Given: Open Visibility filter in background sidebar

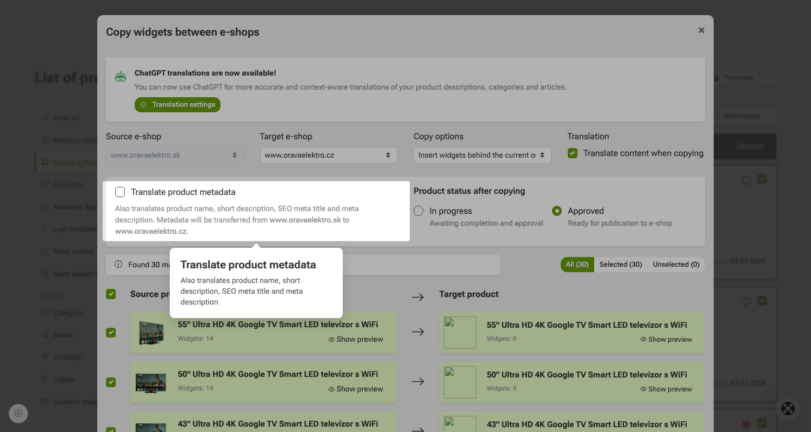Looking at the screenshot, I should point(62,357).
